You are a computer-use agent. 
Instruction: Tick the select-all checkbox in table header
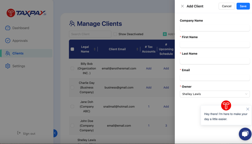[72, 49]
